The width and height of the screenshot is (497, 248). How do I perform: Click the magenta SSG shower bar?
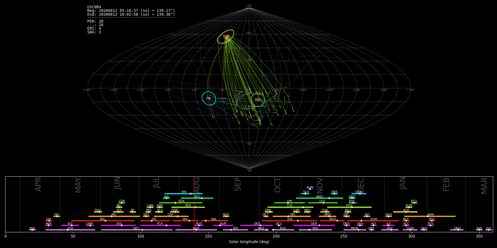click(118, 225)
